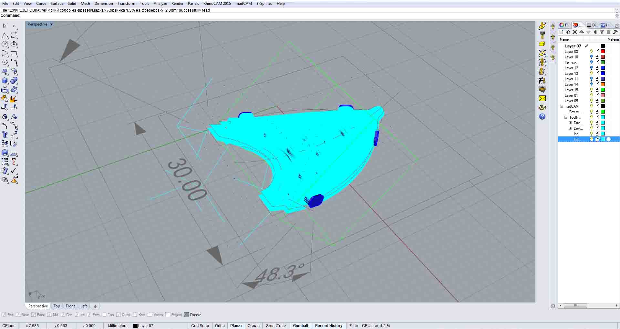Open the madCAM help icon

tap(542, 117)
